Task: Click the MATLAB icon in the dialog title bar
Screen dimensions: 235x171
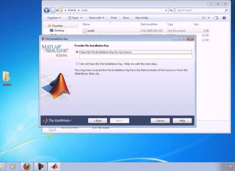Action: pos(43,39)
